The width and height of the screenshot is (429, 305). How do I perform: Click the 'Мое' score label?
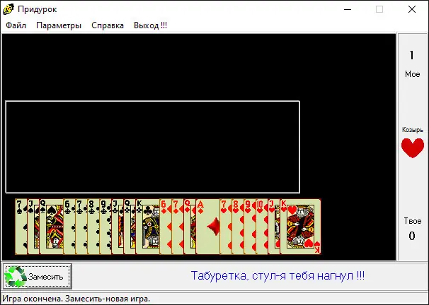(x=413, y=74)
